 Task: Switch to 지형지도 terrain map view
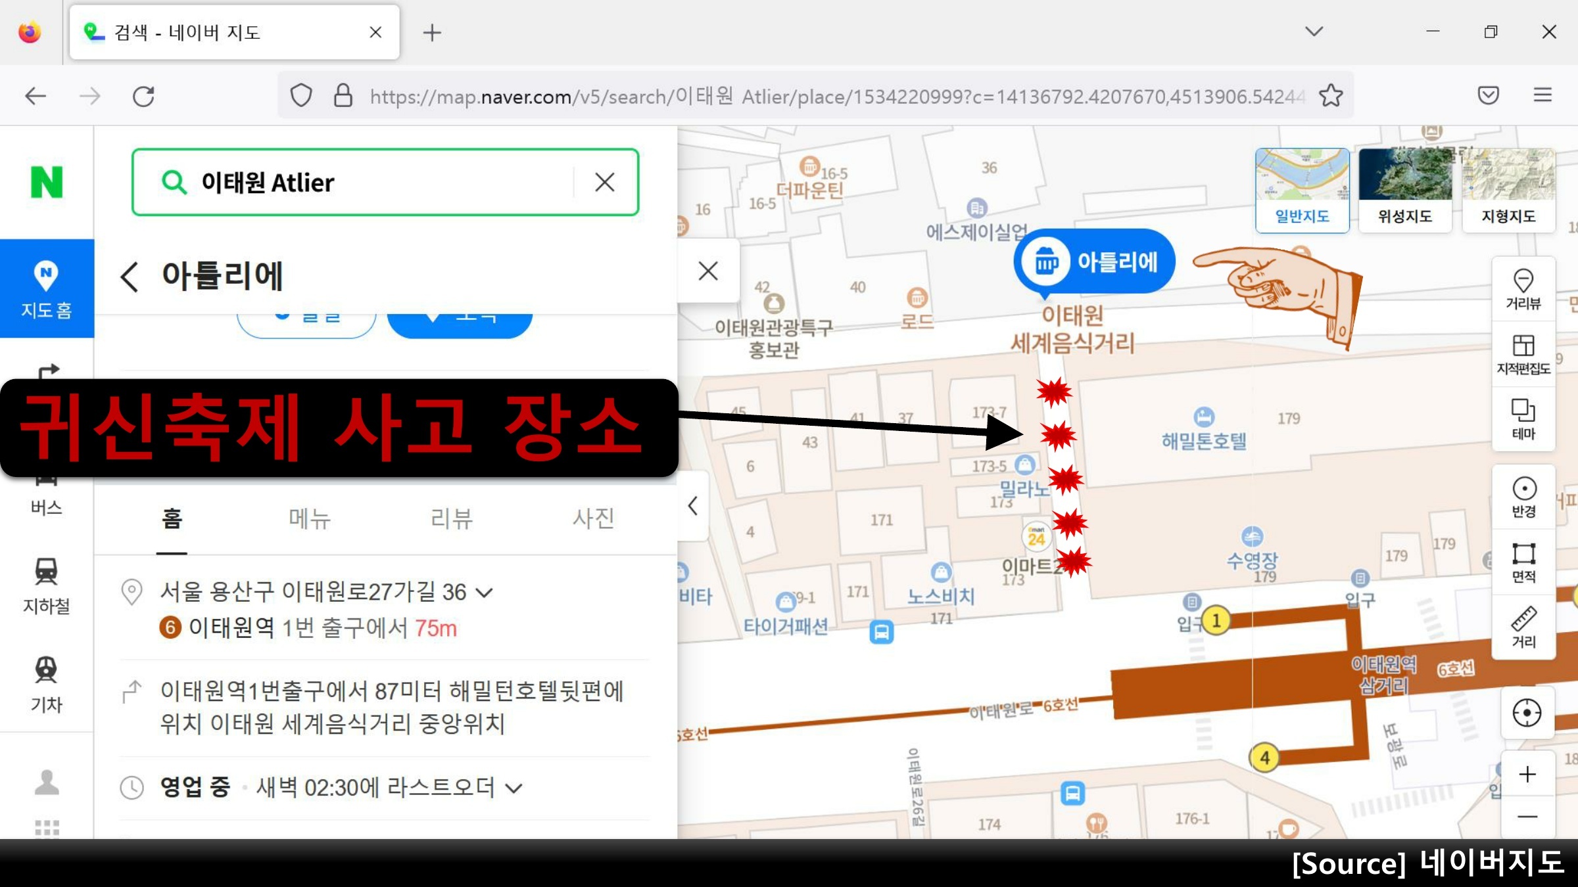coord(1508,191)
